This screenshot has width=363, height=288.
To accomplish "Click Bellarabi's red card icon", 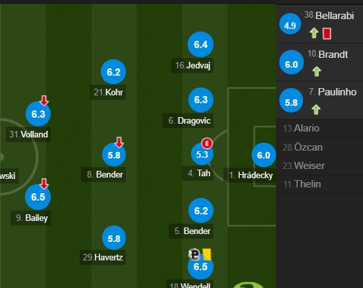I will pos(327,34).
